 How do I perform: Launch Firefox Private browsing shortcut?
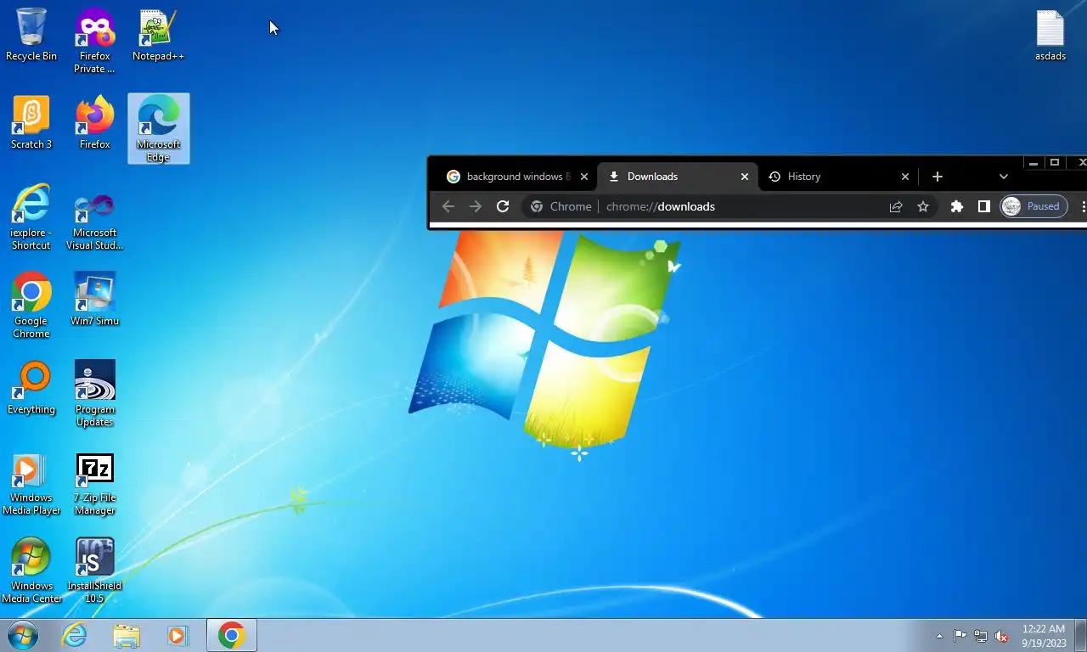click(x=94, y=41)
